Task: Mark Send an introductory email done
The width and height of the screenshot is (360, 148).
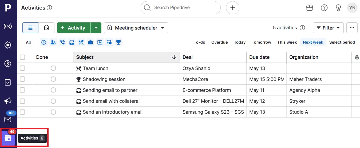Action: 53,112
